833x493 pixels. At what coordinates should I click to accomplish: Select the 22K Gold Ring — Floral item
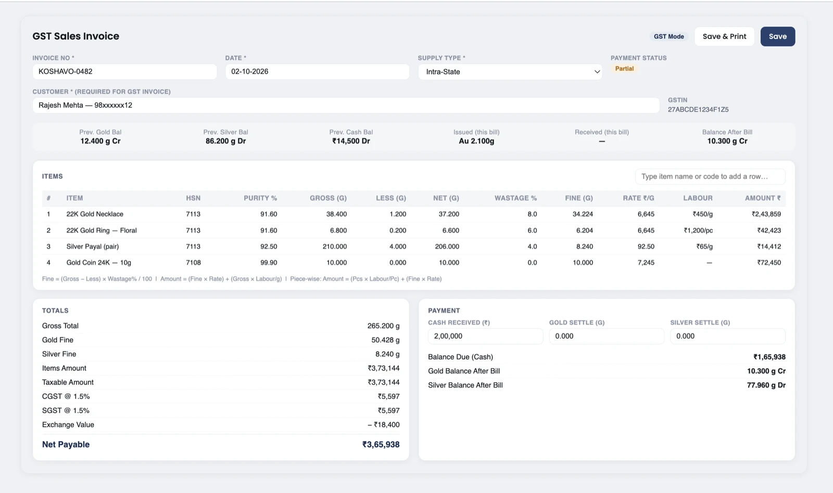(x=102, y=230)
